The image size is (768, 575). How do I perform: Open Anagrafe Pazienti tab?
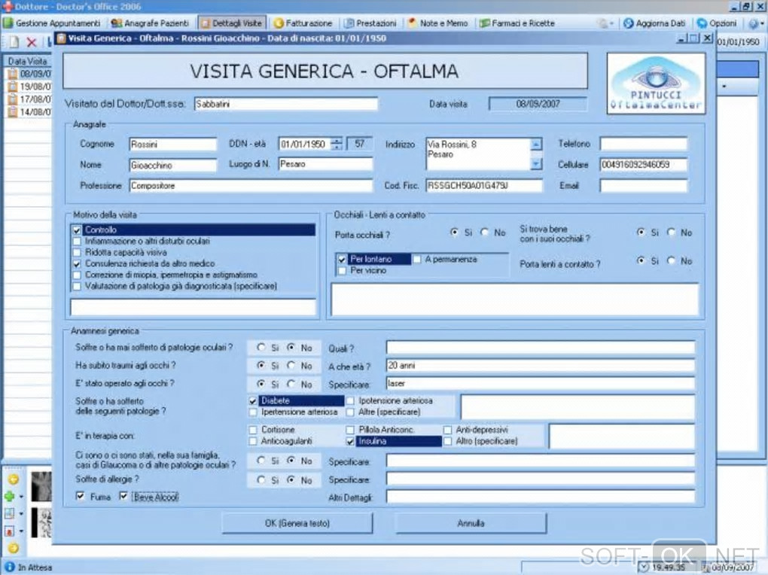coord(150,23)
